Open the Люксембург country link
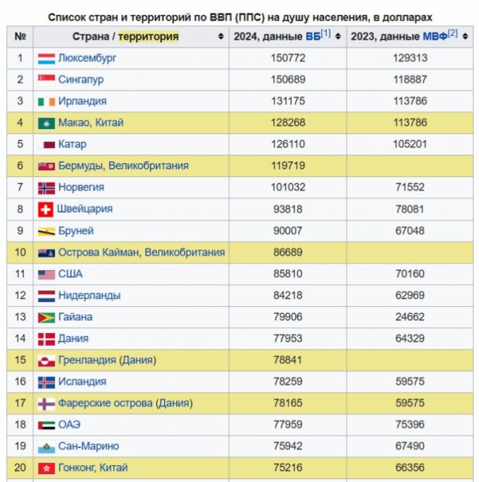This screenshot has width=479, height=482. 87,58
